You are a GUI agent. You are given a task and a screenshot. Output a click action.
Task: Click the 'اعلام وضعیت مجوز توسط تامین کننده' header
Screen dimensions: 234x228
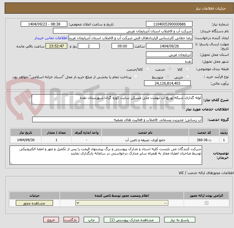(x=122, y=195)
